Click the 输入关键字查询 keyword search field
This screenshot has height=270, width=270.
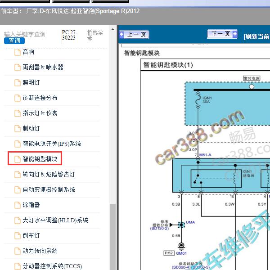[24, 34]
